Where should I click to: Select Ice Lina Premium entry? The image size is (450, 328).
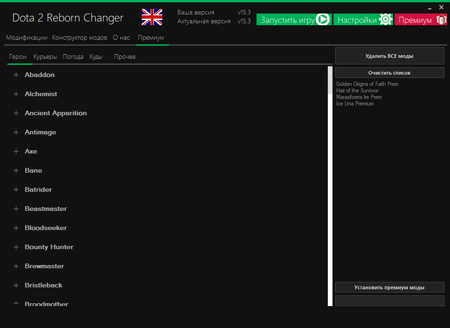(x=355, y=104)
